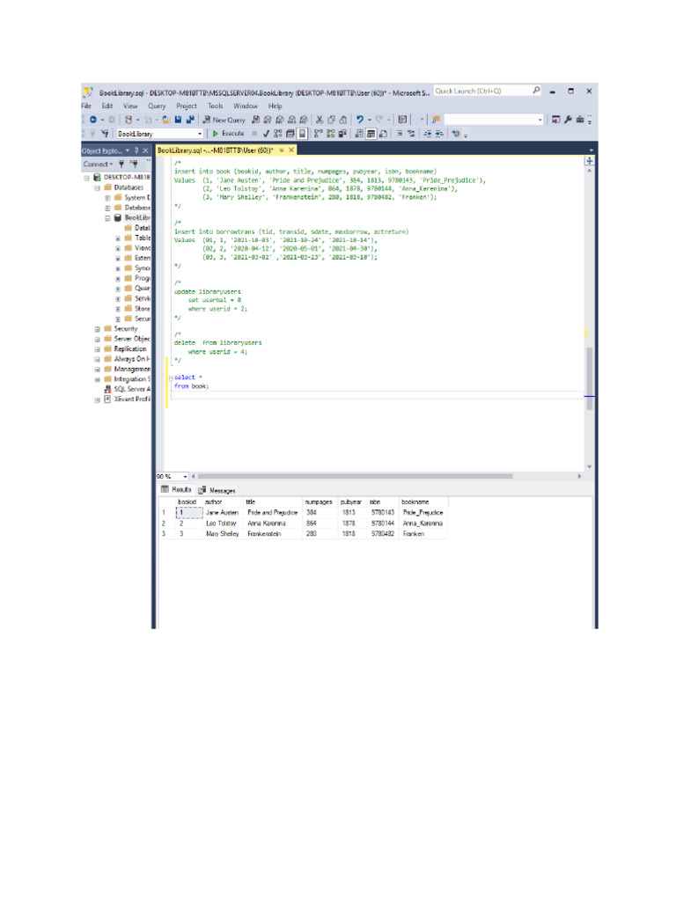Expand the Security folder node
The image size is (676, 901).
pos(97,329)
